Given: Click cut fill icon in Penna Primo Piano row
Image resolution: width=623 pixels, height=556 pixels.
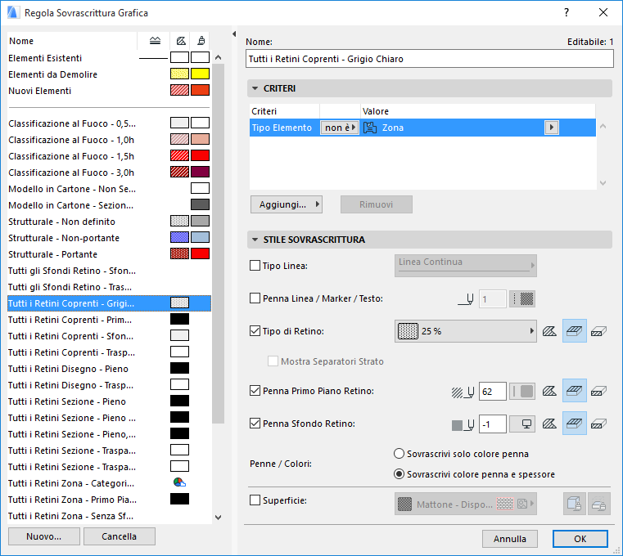Looking at the screenshot, I should [598, 392].
